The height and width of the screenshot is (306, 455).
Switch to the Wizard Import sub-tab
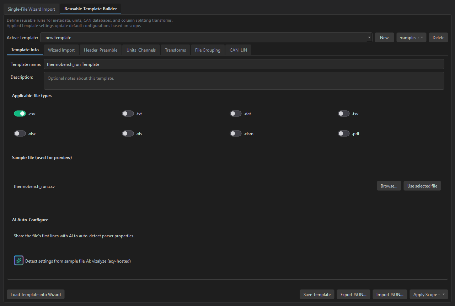pos(61,50)
